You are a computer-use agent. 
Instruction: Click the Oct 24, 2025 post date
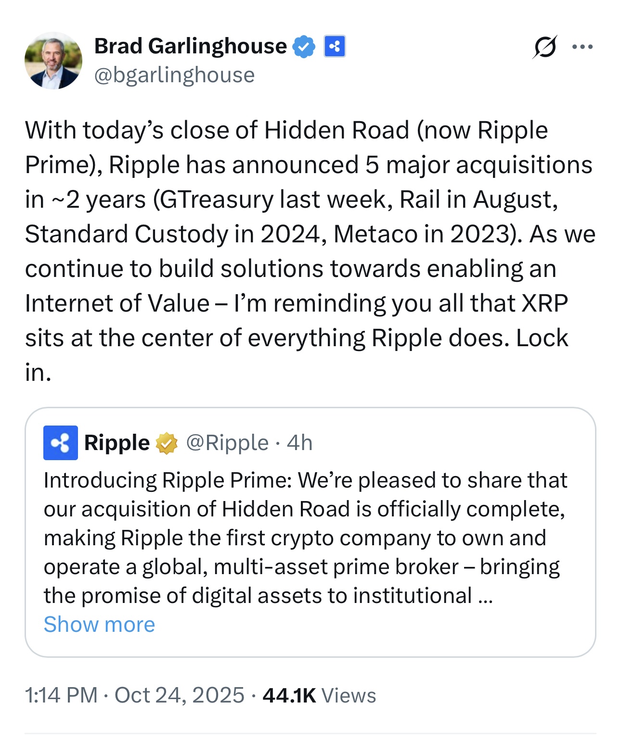click(180, 695)
